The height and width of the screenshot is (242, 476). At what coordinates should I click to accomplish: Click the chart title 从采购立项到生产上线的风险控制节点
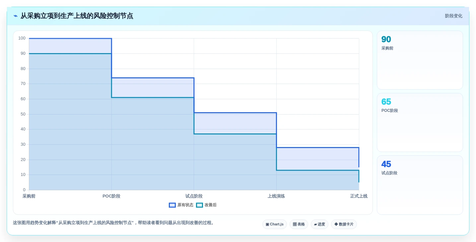tap(77, 16)
